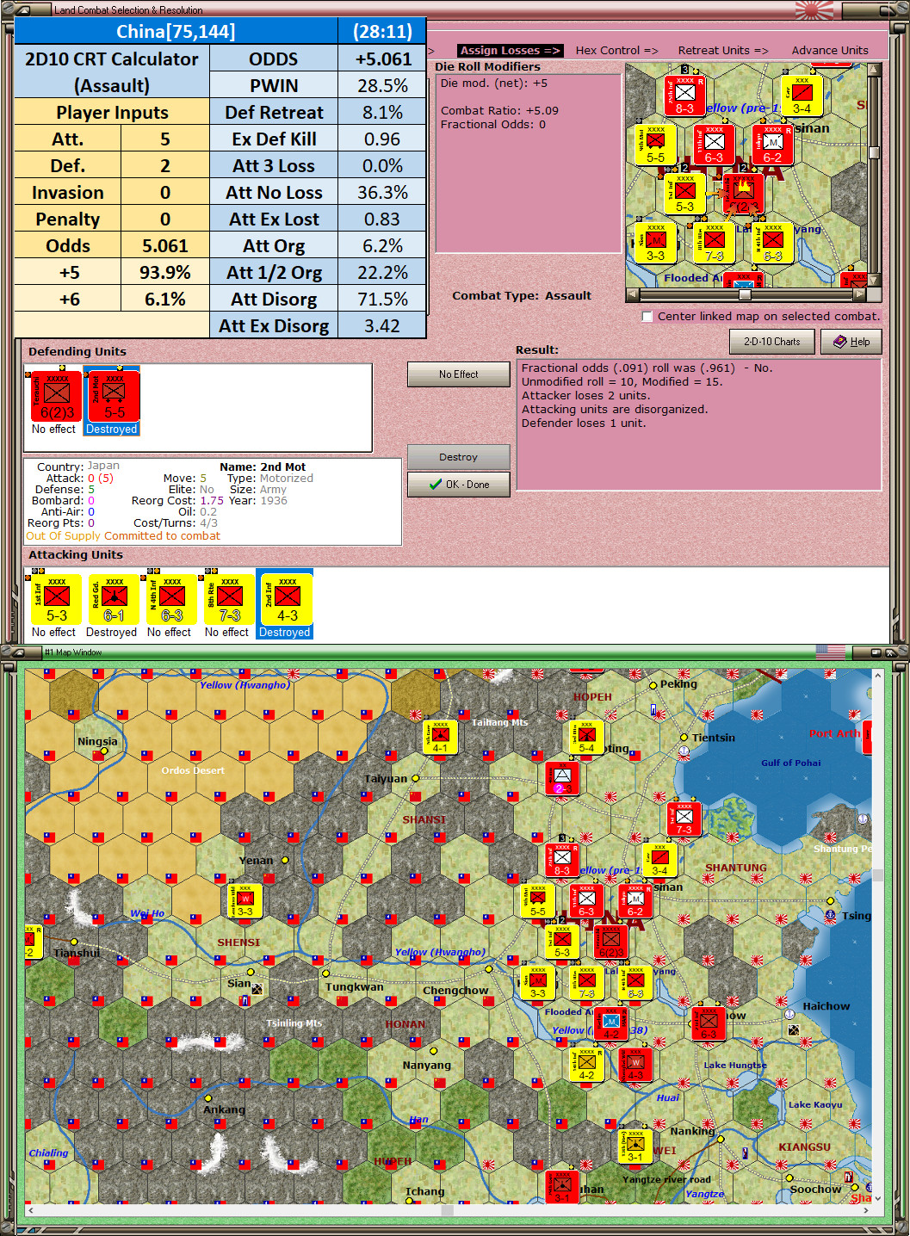Click the 3-3 unit below Yenan on main map
Screen dimensions: 910x1236
coord(245,901)
